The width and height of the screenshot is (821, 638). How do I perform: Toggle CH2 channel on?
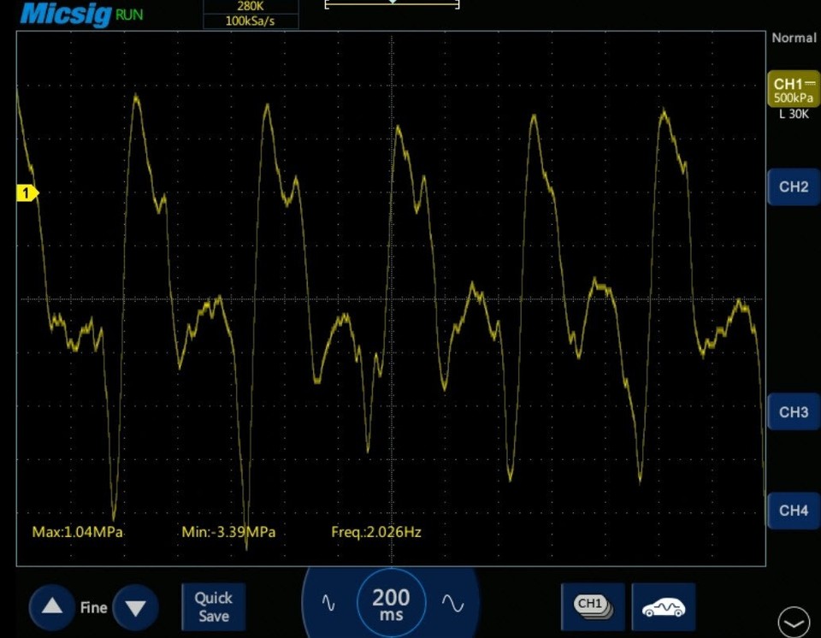pyautogui.click(x=792, y=187)
